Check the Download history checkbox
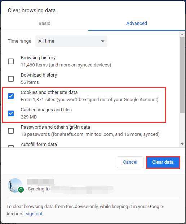The height and width of the screenshot is (224, 186). coord(11,79)
